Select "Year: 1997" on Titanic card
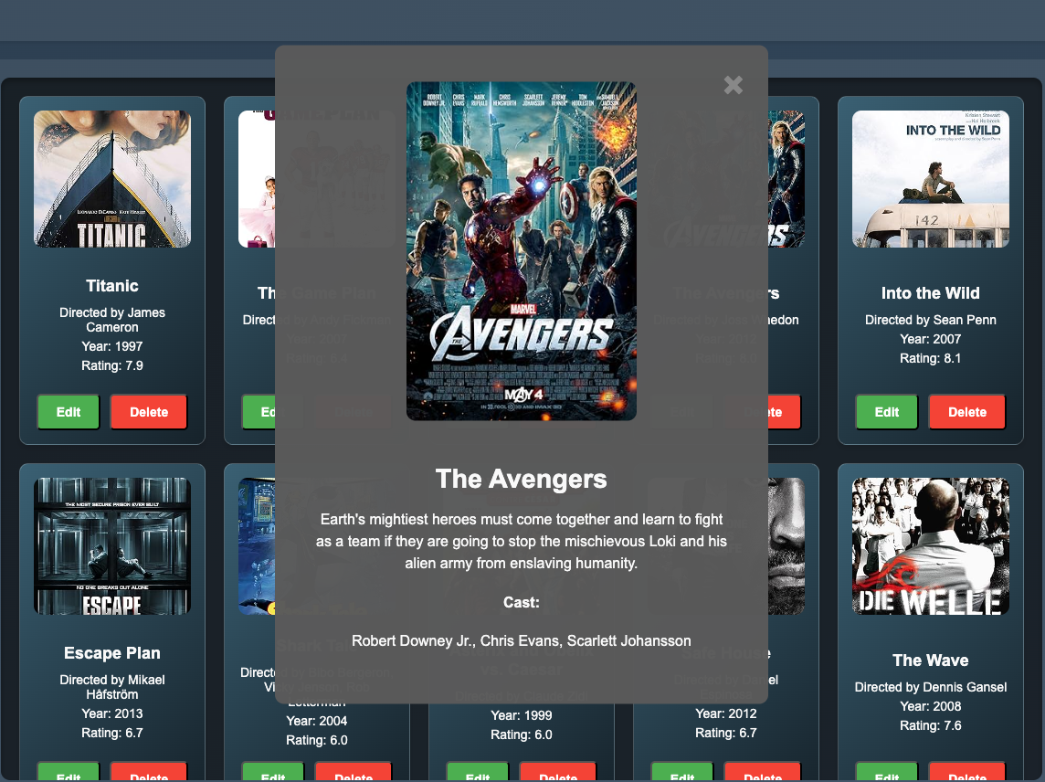The height and width of the screenshot is (782, 1045). click(112, 346)
